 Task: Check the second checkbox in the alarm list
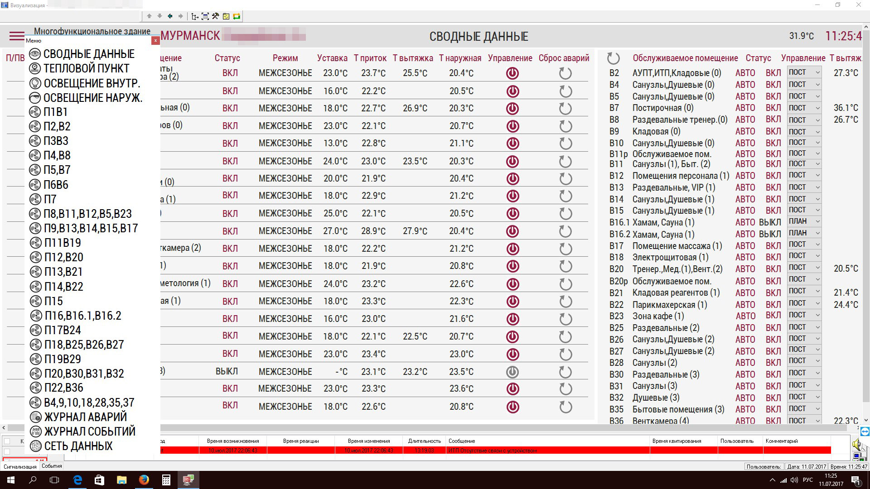[7, 451]
